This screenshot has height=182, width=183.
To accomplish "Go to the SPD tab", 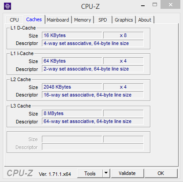I will 103,20.
